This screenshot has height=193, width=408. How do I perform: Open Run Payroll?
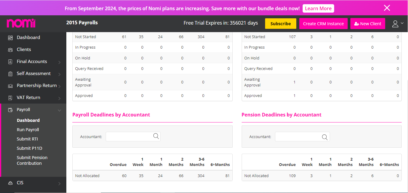(28, 130)
